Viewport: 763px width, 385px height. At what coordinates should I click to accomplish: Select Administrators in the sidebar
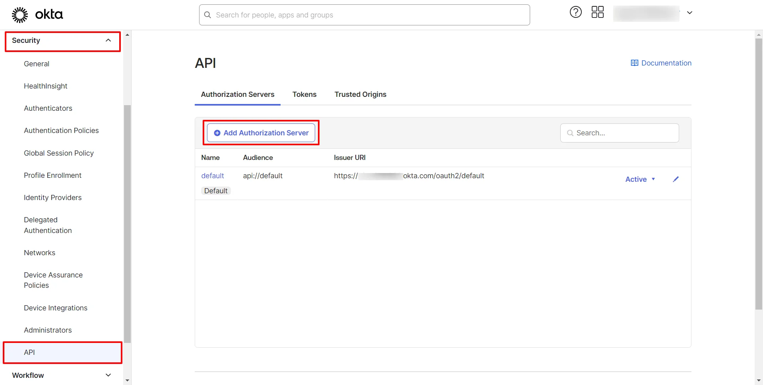click(48, 330)
